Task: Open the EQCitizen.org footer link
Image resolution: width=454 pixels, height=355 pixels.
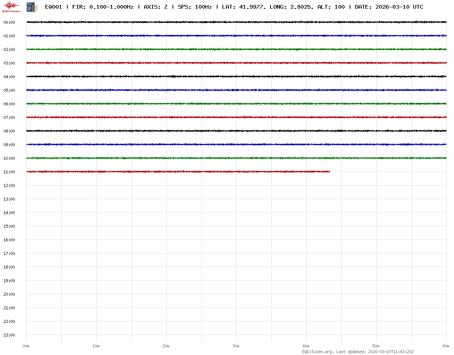Action: (318, 352)
